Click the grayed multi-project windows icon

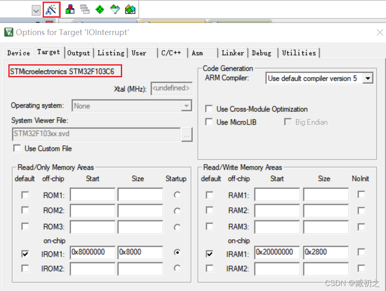(85, 10)
